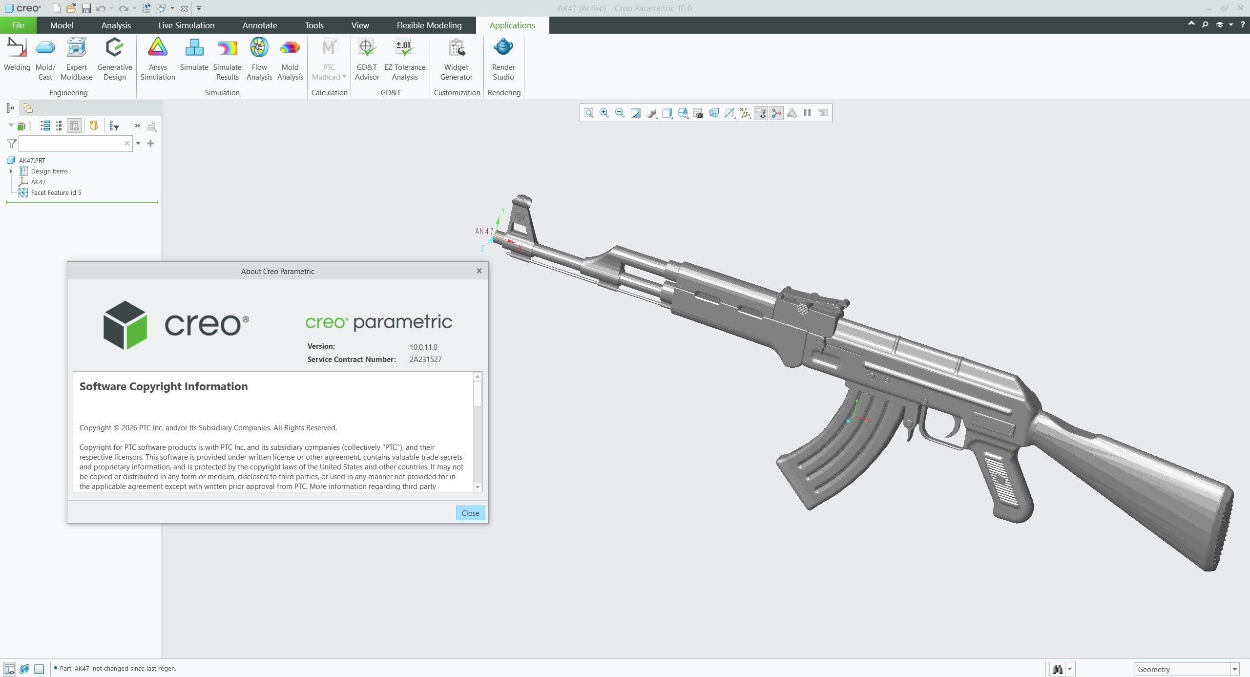The height and width of the screenshot is (677, 1250).
Task: Dismiss About dialog with title bar X
Action: pyautogui.click(x=479, y=271)
